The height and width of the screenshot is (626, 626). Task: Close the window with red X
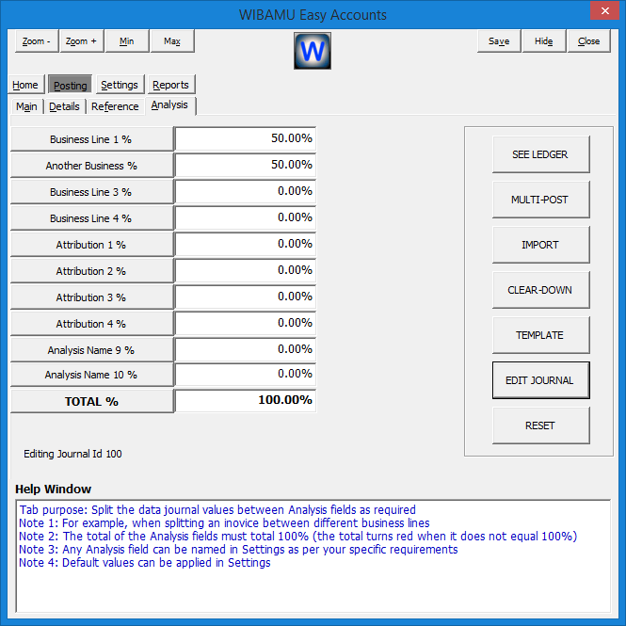[605, 10]
